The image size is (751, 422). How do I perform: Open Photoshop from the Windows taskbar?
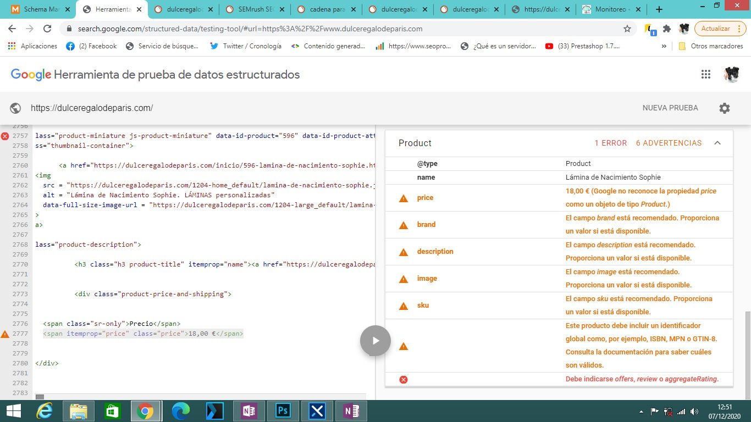(284, 411)
